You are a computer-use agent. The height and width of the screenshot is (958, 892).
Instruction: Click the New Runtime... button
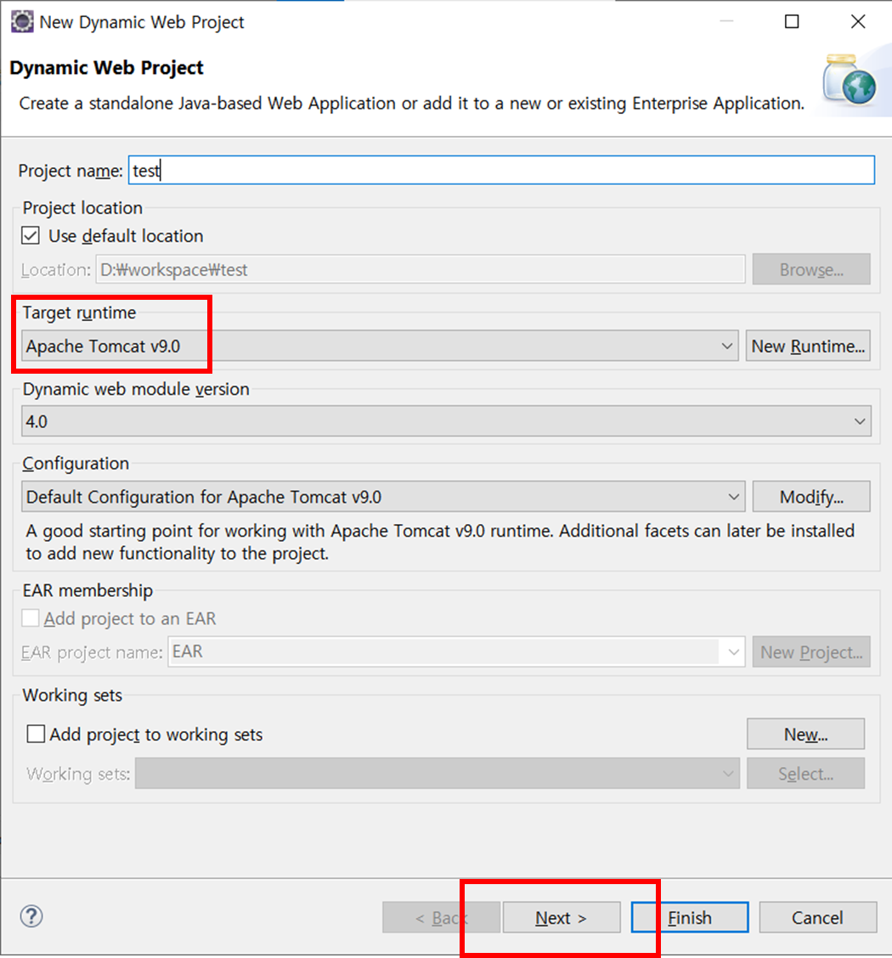click(x=808, y=346)
